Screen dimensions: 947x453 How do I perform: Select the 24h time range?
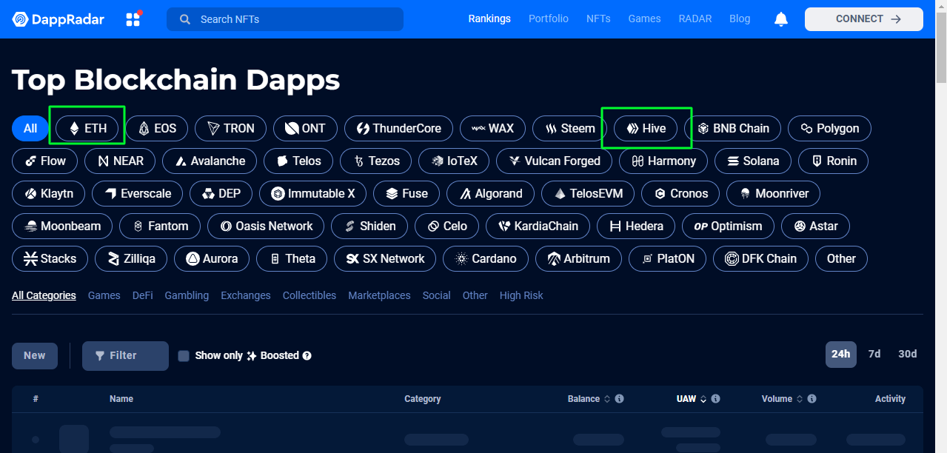pyautogui.click(x=841, y=354)
